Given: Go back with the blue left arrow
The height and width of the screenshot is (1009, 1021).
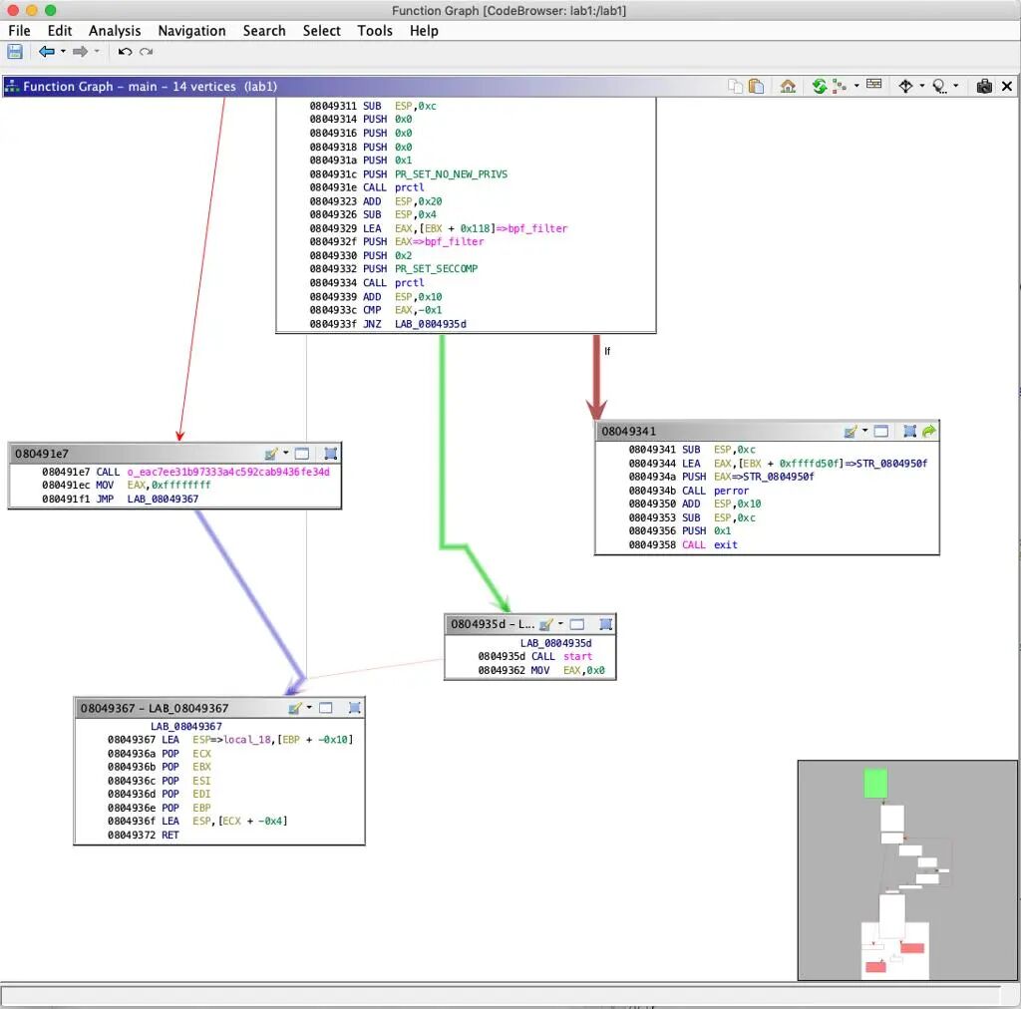Looking at the screenshot, I should (x=46, y=52).
